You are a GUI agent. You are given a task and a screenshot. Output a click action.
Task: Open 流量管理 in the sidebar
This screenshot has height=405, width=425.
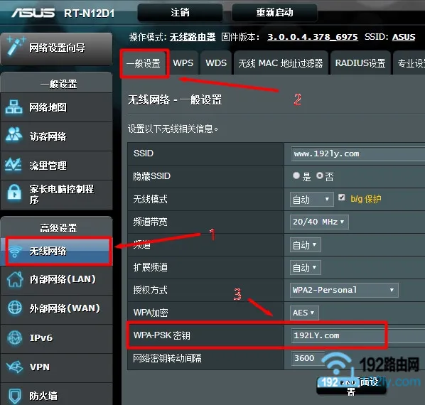click(x=56, y=166)
